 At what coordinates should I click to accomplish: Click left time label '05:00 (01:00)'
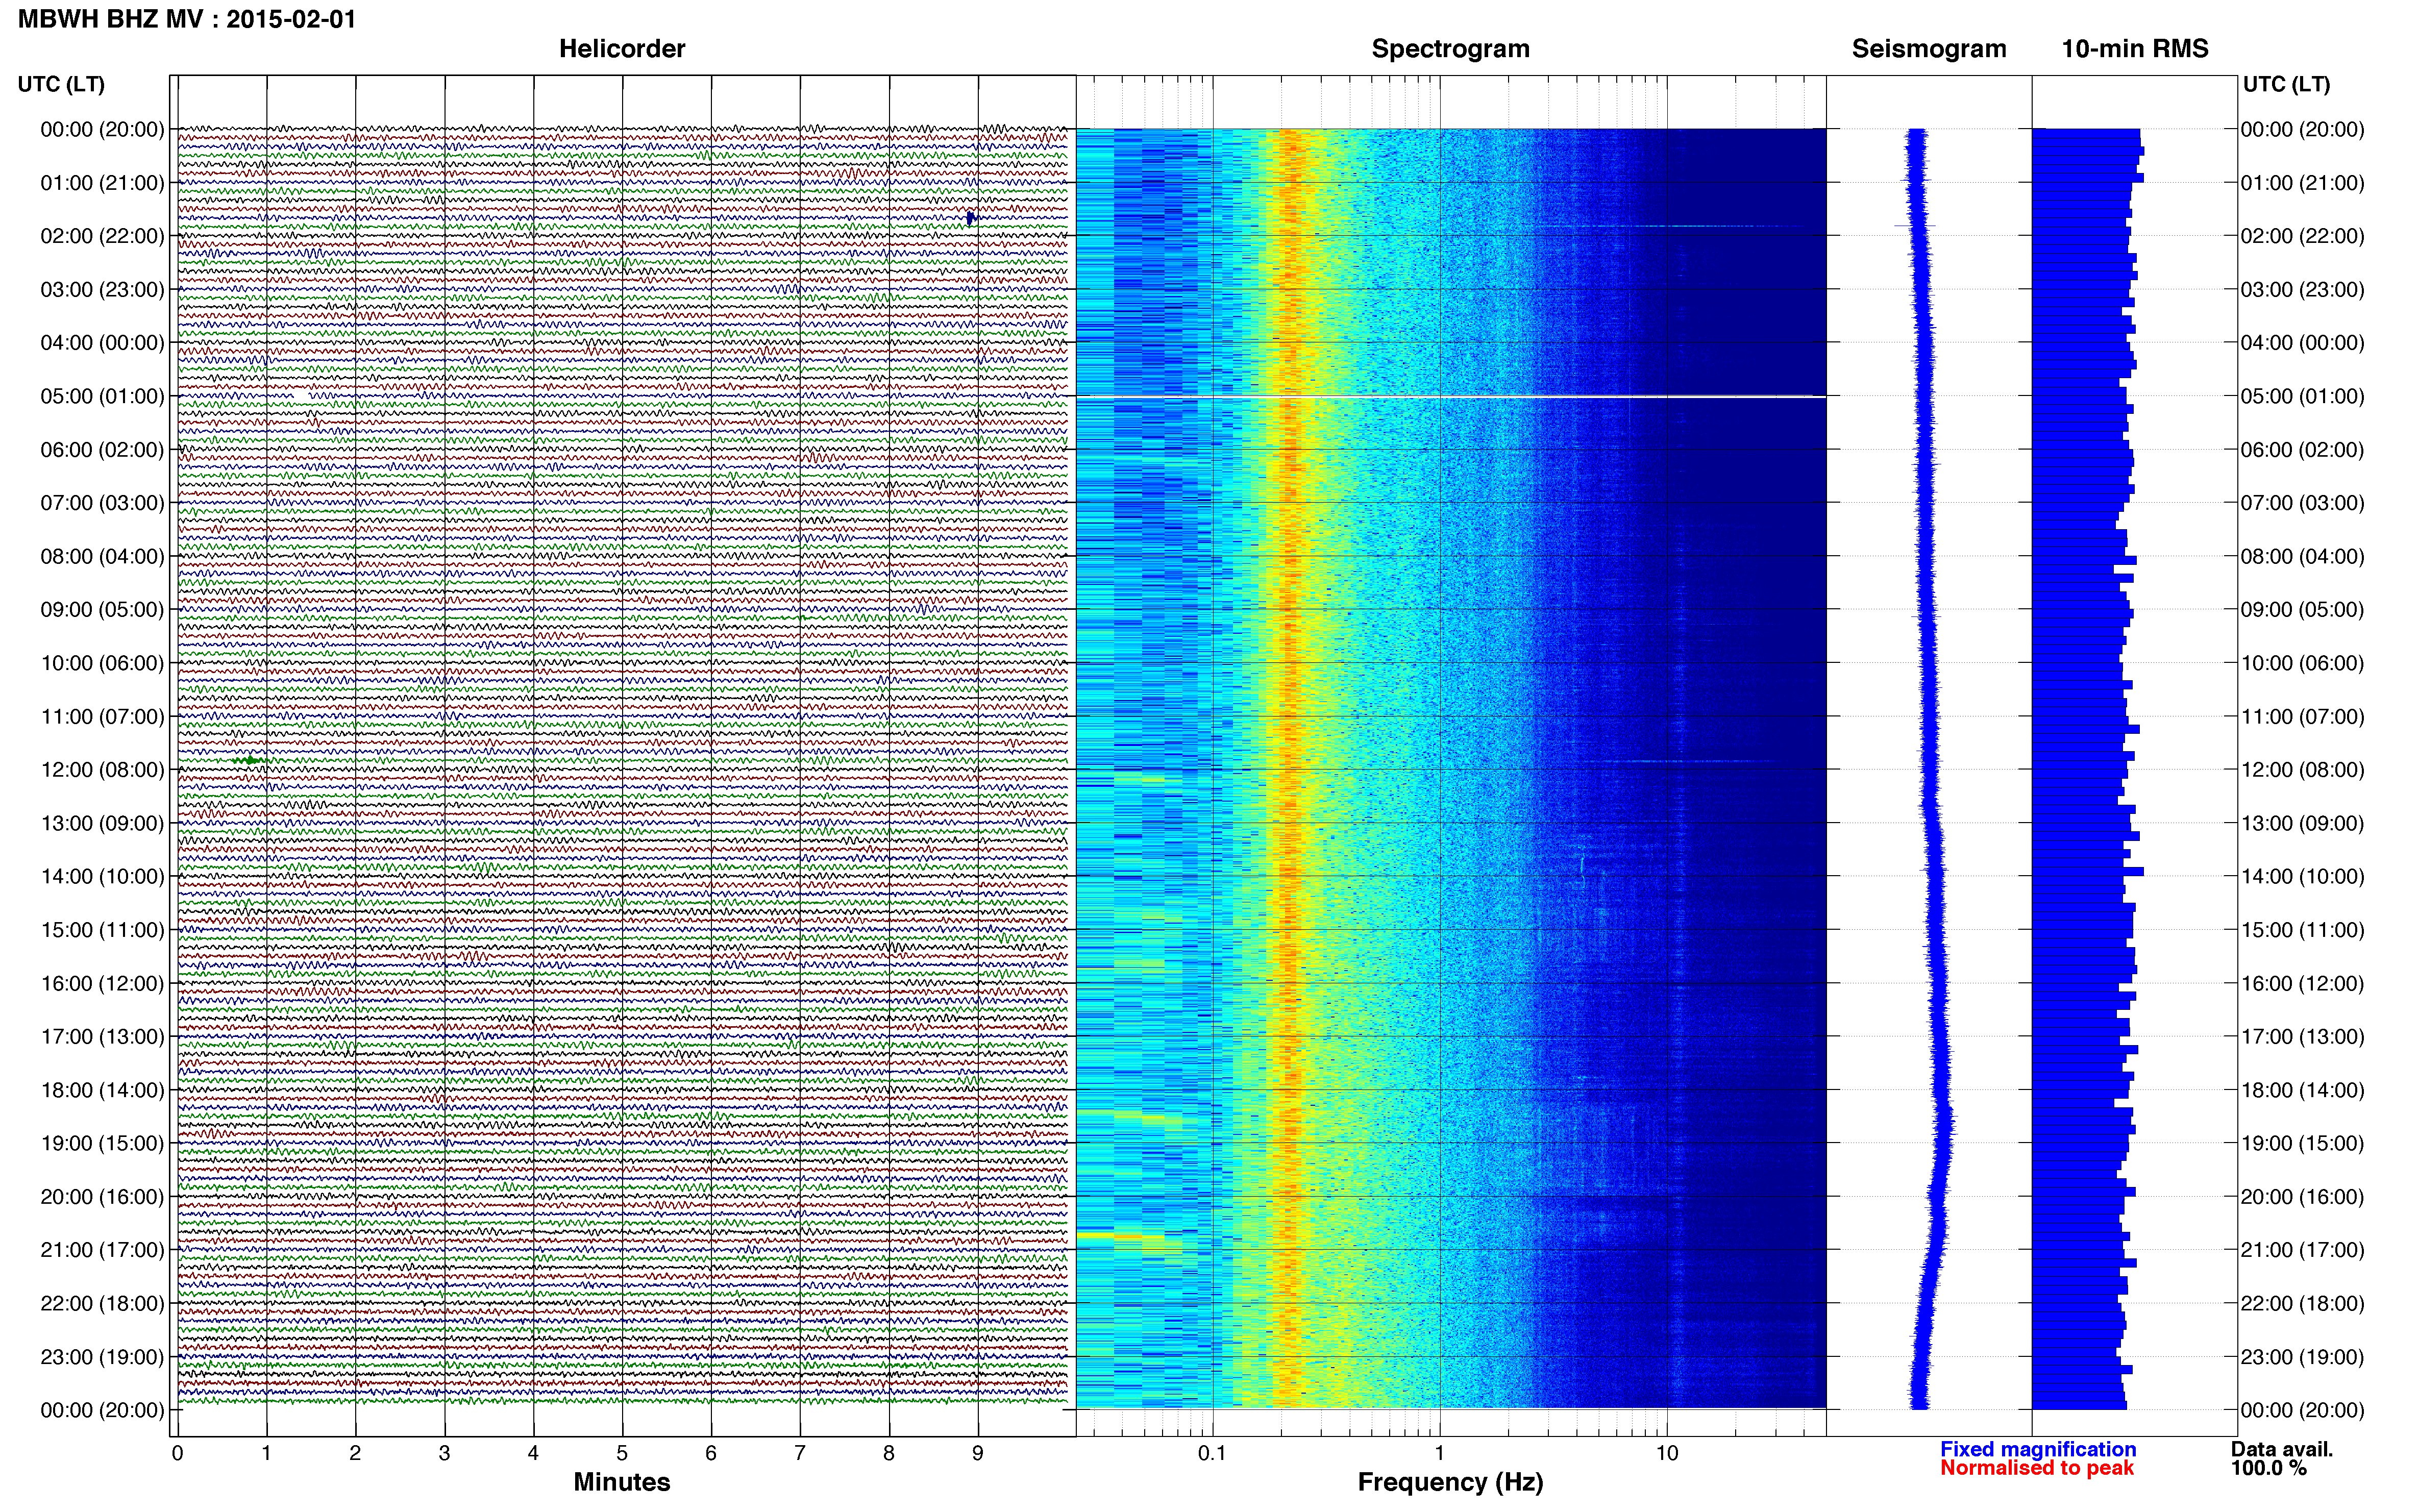tap(102, 396)
